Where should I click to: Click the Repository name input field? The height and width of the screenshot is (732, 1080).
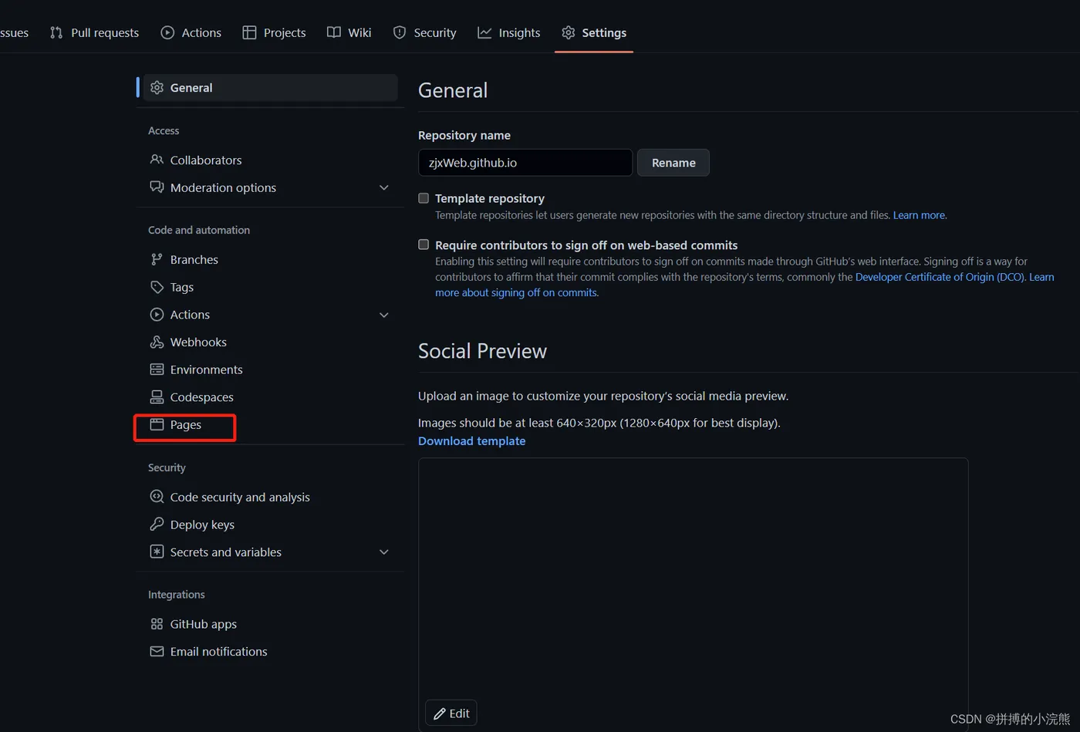(x=525, y=163)
